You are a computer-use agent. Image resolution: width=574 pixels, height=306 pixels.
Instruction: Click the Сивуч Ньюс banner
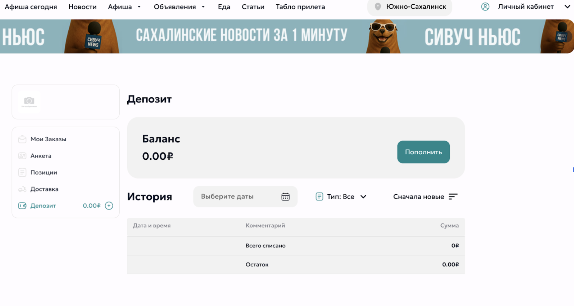tap(287, 36)
